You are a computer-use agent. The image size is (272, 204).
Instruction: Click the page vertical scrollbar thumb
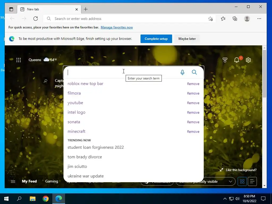(264, 74)
